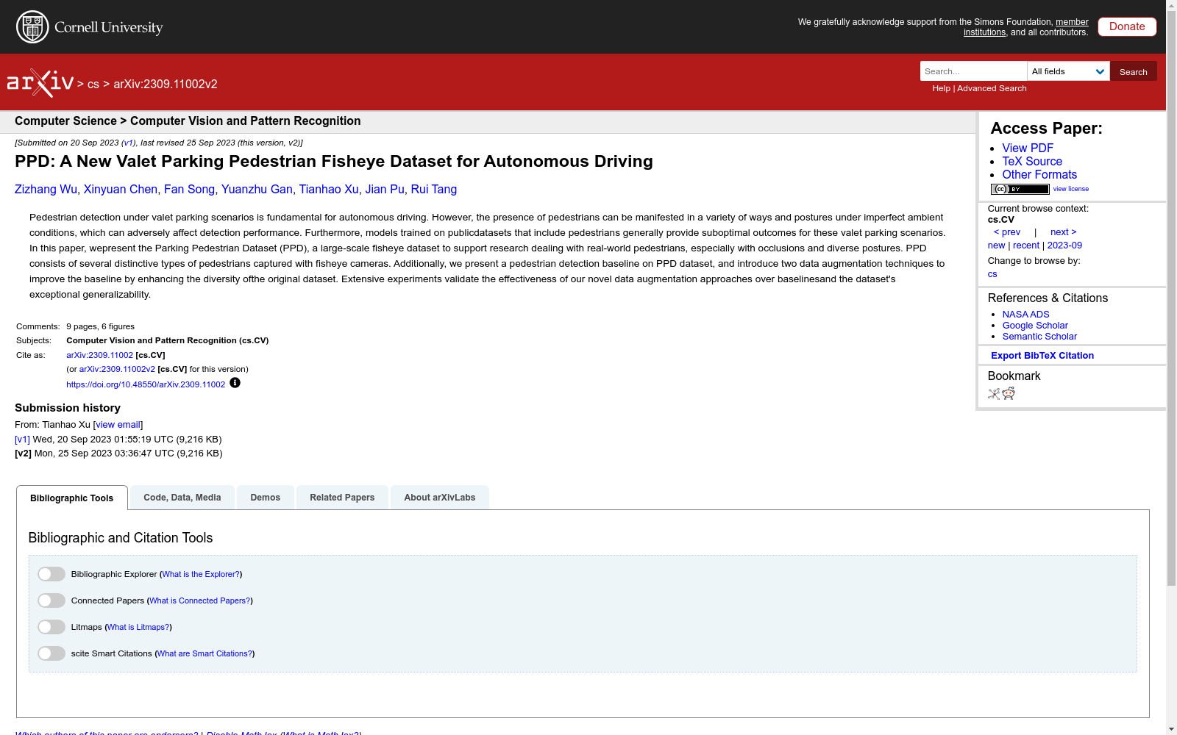
Task: Select the Demos tab
Action: 266,498
